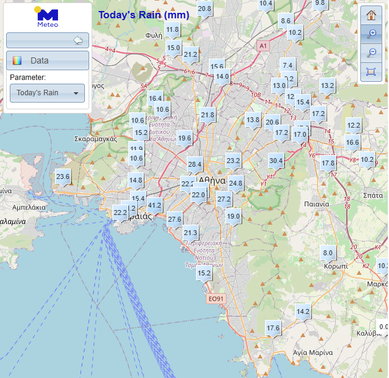Click the 23.6 station marker near Salamina

(x=62, y=176)
